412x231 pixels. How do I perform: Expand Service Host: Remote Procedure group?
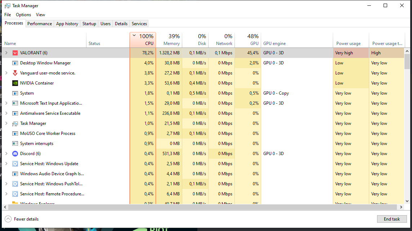tap(6, 194)
